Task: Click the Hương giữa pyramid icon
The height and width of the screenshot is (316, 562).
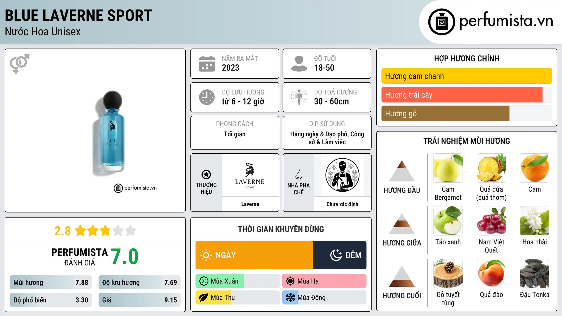Action: pyautogui.click(x=402, y=224)
